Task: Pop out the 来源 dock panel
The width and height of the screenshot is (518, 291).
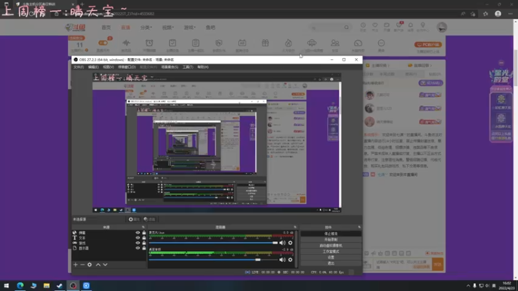Action: [x=143, y=227]
